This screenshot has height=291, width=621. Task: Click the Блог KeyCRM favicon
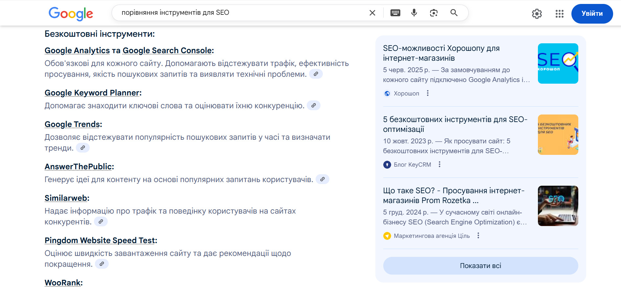coord(387,165)
